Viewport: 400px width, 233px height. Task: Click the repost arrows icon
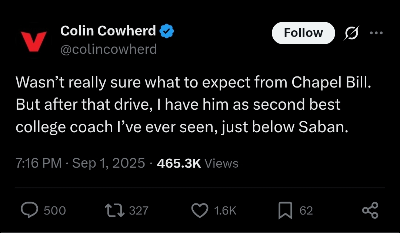point(114,210)
